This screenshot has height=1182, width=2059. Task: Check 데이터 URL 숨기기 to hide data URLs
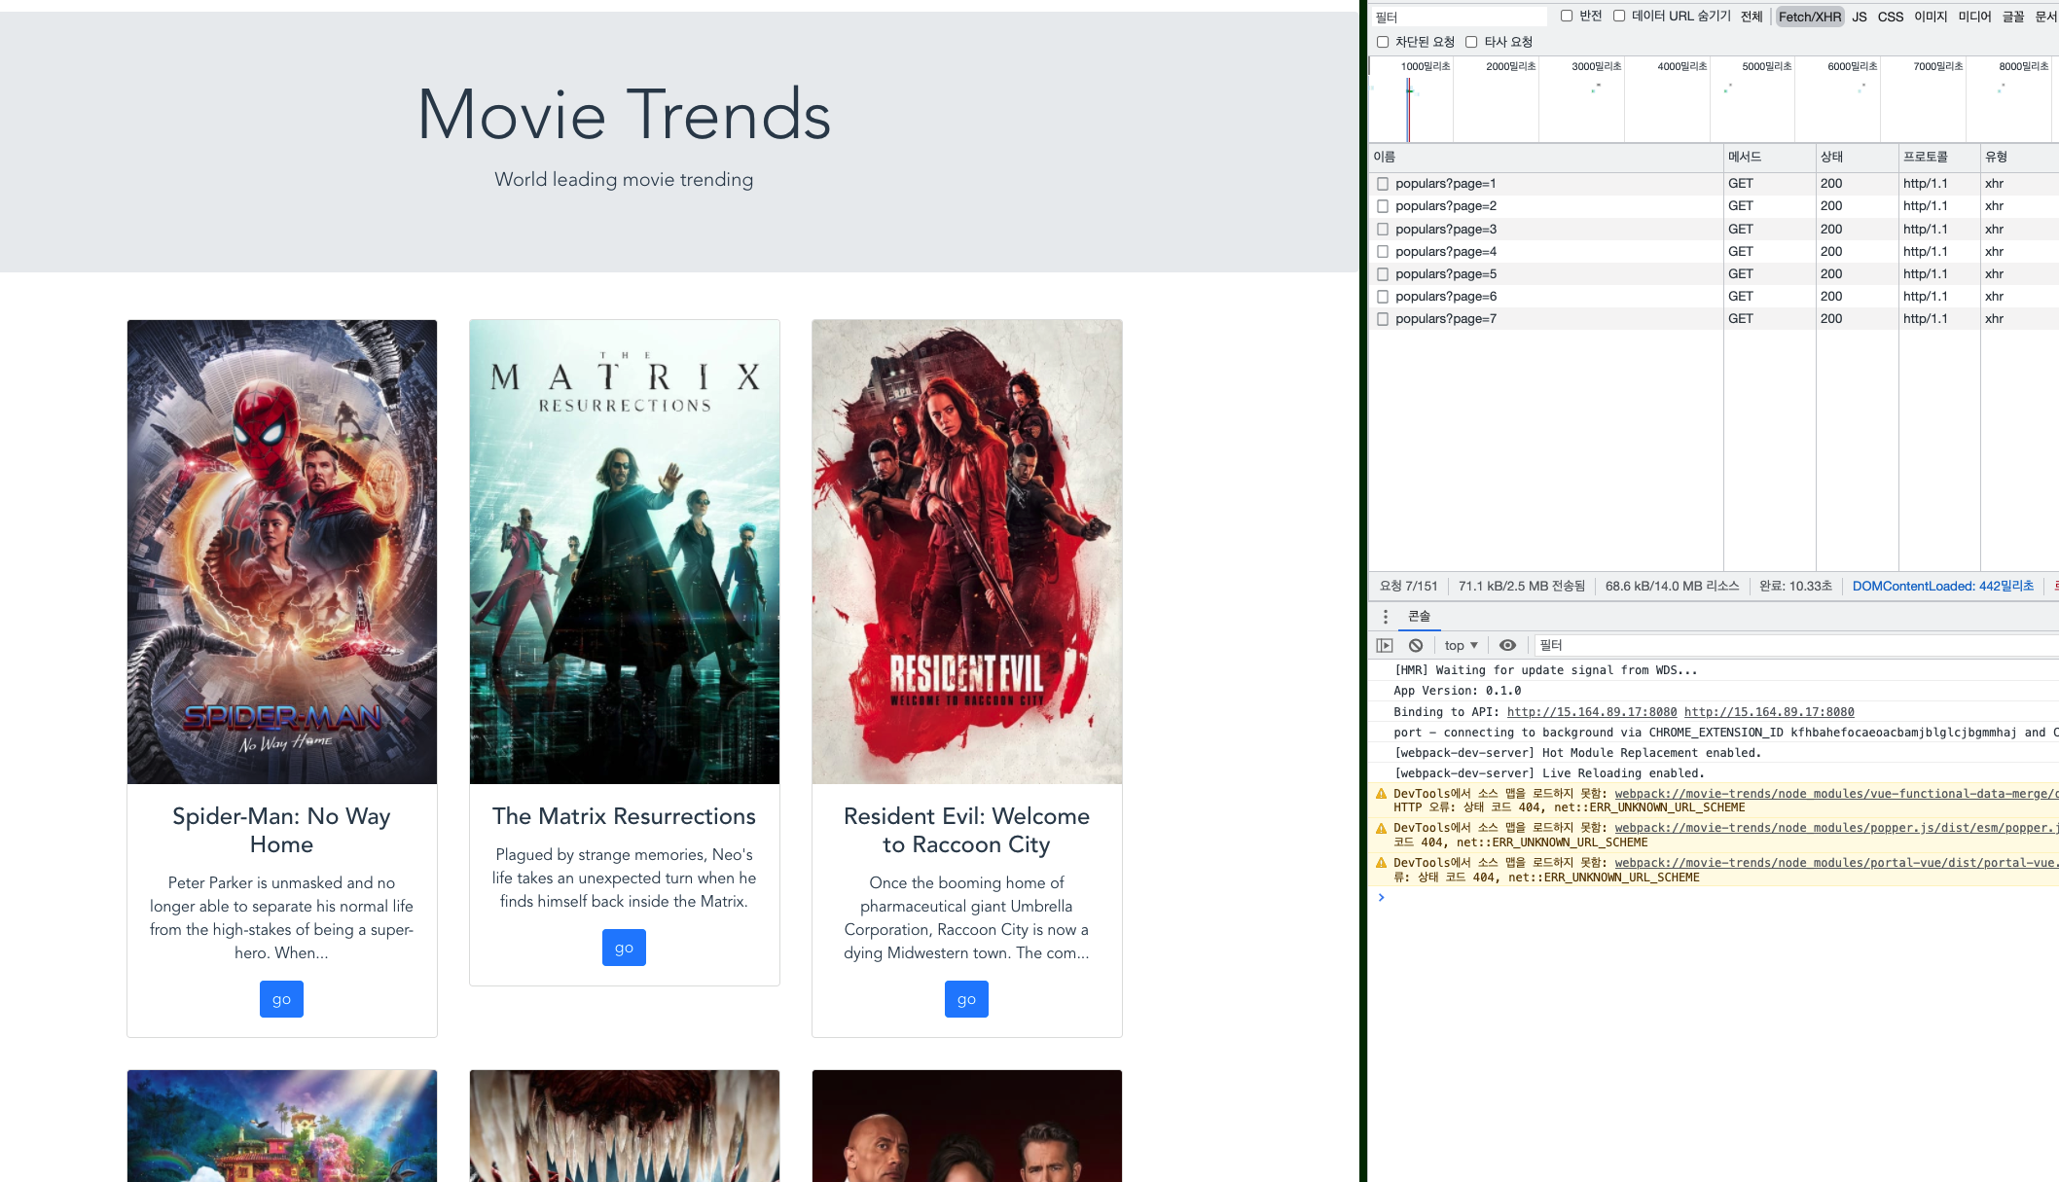(1619, 16)
